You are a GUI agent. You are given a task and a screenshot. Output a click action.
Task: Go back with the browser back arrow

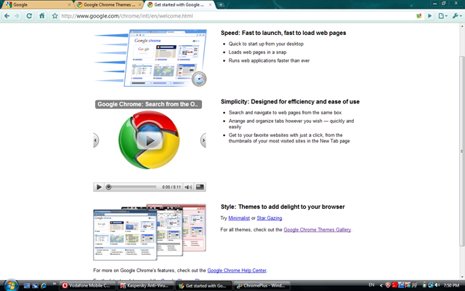point(7,16)
